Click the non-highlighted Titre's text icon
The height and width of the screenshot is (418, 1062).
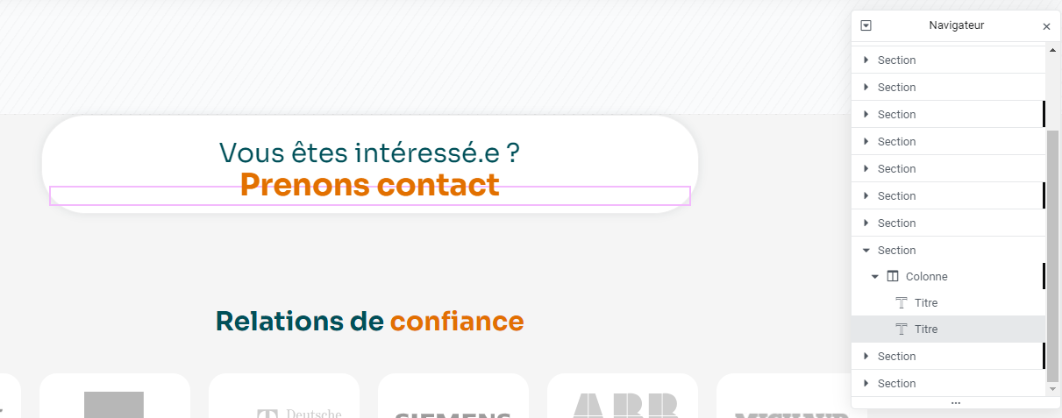tap(901, 302)
